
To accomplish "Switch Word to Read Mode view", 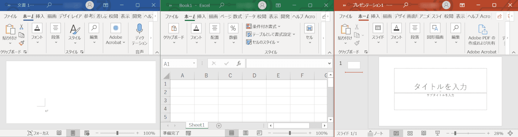I will pos(59,133).
